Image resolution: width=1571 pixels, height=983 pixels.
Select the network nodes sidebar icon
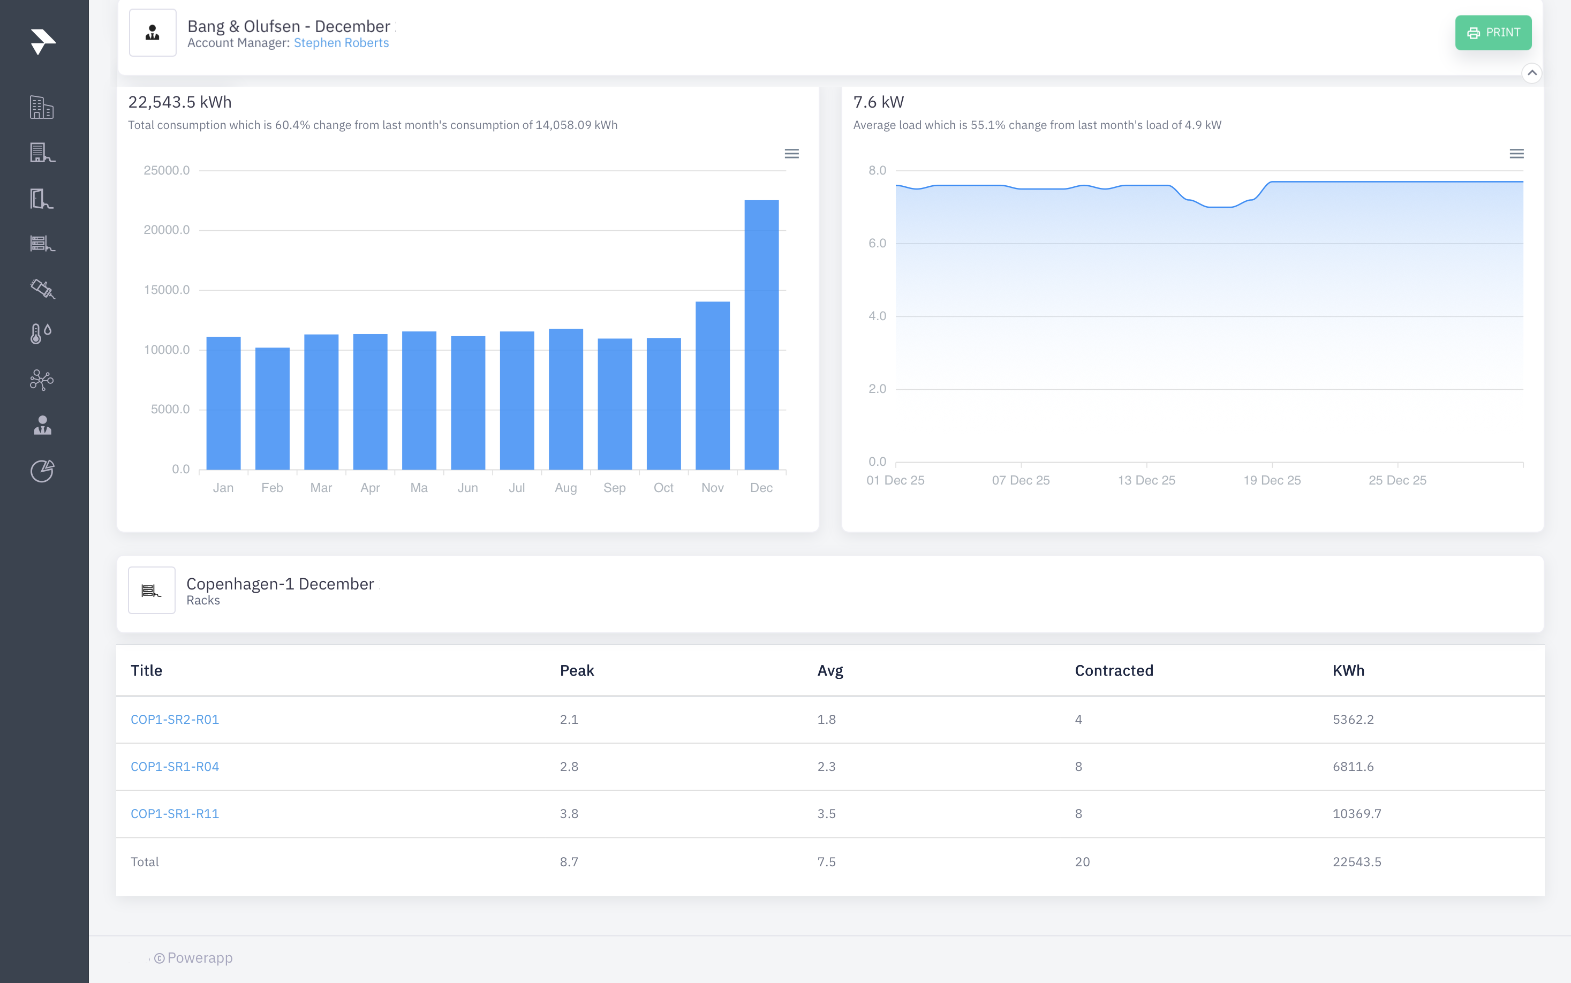click(42, 380)
